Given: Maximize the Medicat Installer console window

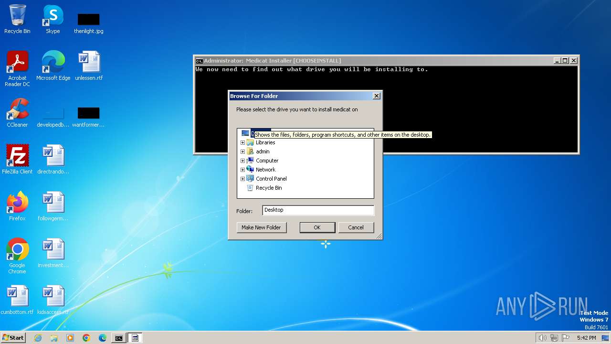Looking at the screenshot, I should click(565, 61).
